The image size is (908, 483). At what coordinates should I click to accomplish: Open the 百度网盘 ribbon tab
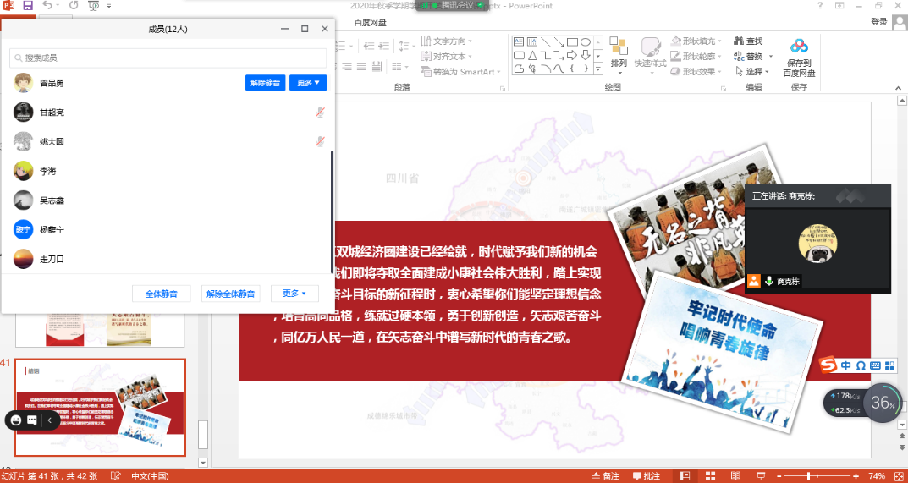370,23
